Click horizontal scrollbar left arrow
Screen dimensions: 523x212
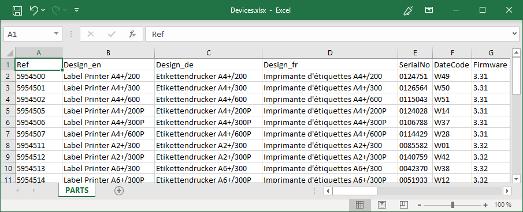click(x=328, y=191)
